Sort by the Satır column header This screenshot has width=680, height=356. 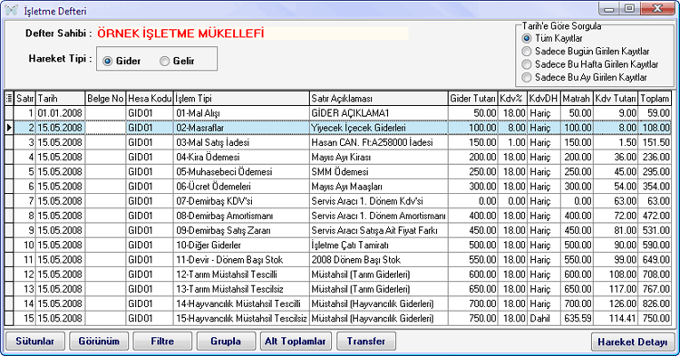coord(24,99)
